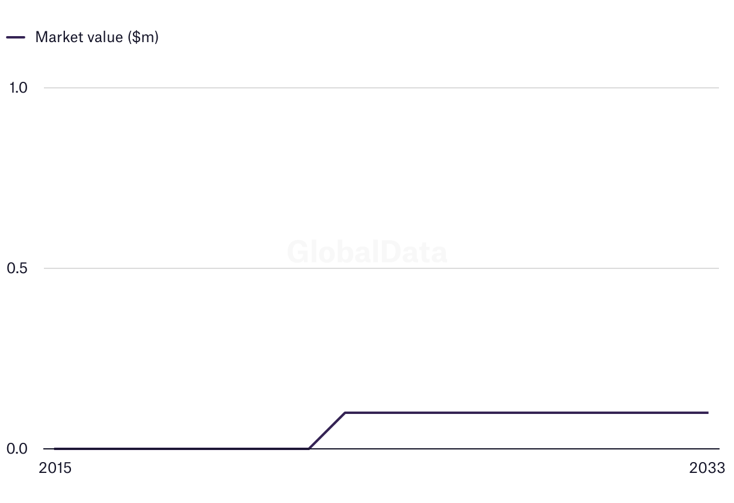Click the x-axis baseline right of the rise

(511, 449)
